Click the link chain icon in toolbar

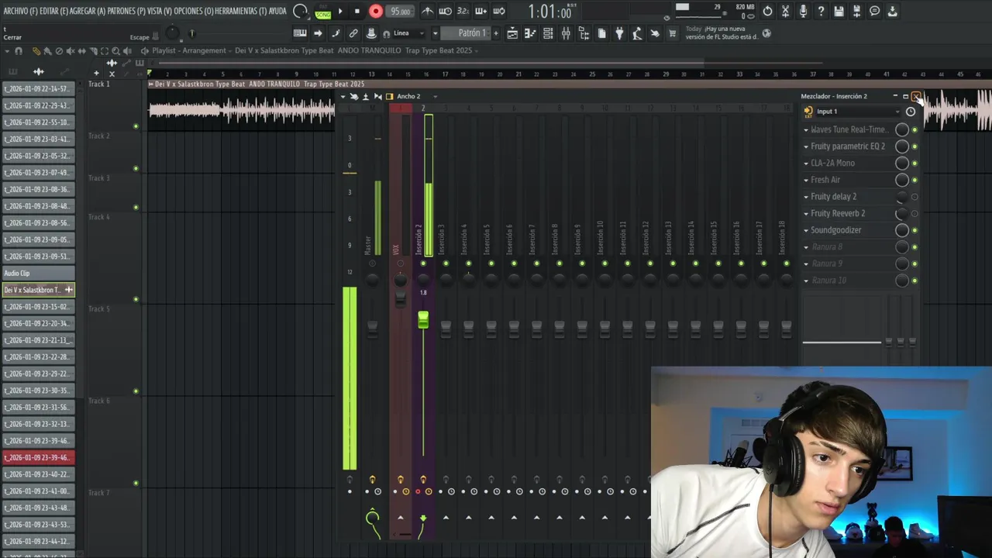coord(353,33)
